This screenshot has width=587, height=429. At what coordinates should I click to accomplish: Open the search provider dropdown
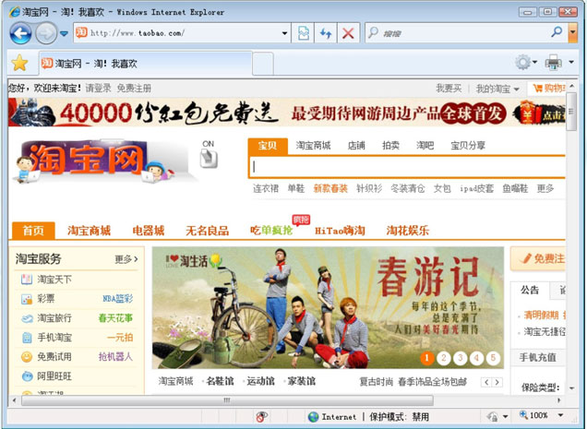click(572, 33)
